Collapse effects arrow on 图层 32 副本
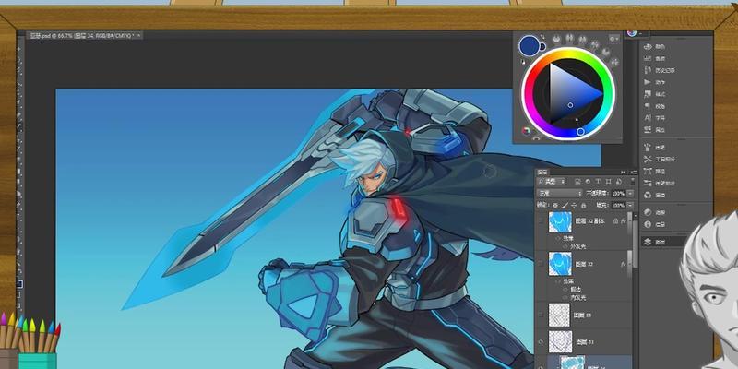738x369 pixels. (629, 221)
